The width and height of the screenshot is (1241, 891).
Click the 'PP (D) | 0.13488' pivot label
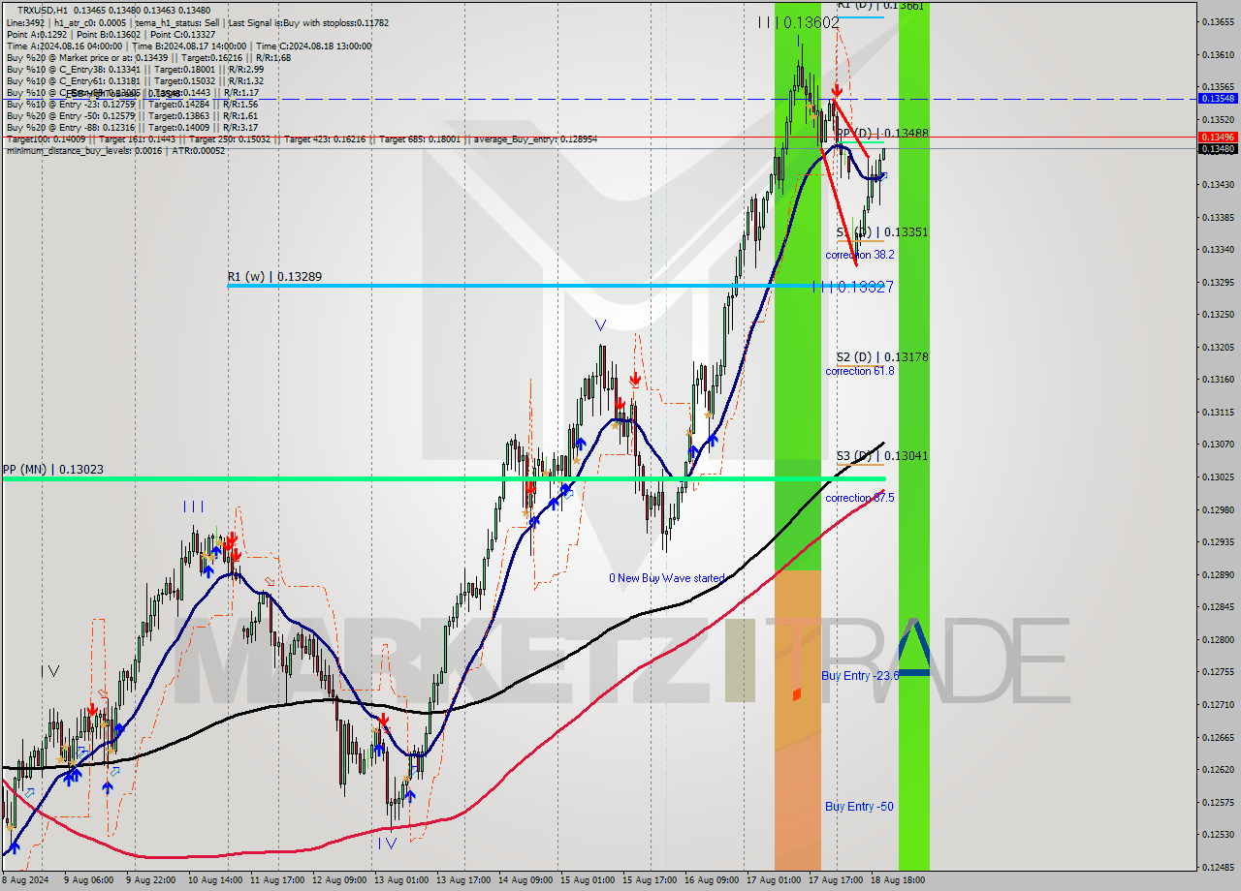pos(882,134)
